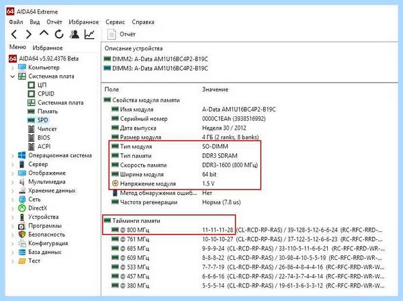Expand the Компьютер tree node

(x=12, y=68)
